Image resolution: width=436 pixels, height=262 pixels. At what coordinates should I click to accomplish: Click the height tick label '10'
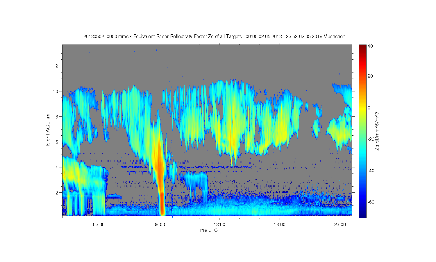[55, 91]
